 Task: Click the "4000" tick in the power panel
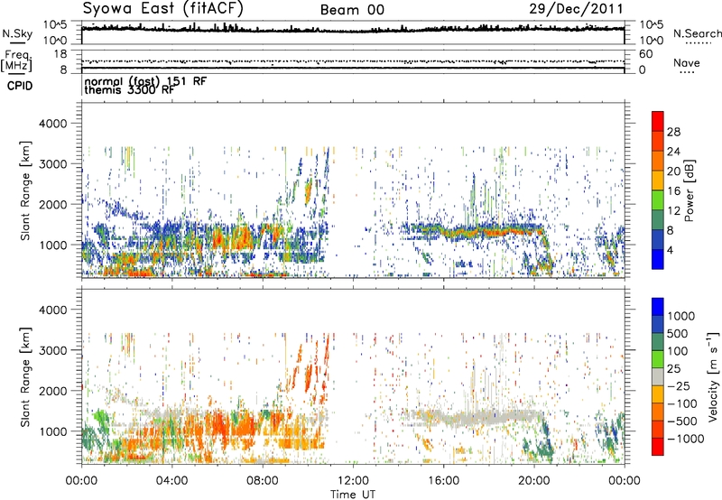point(52,124)
